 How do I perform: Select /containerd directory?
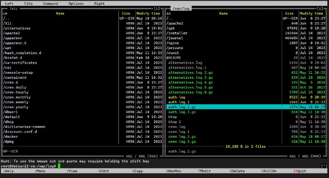pyautogui.click(x=60, y=78)
